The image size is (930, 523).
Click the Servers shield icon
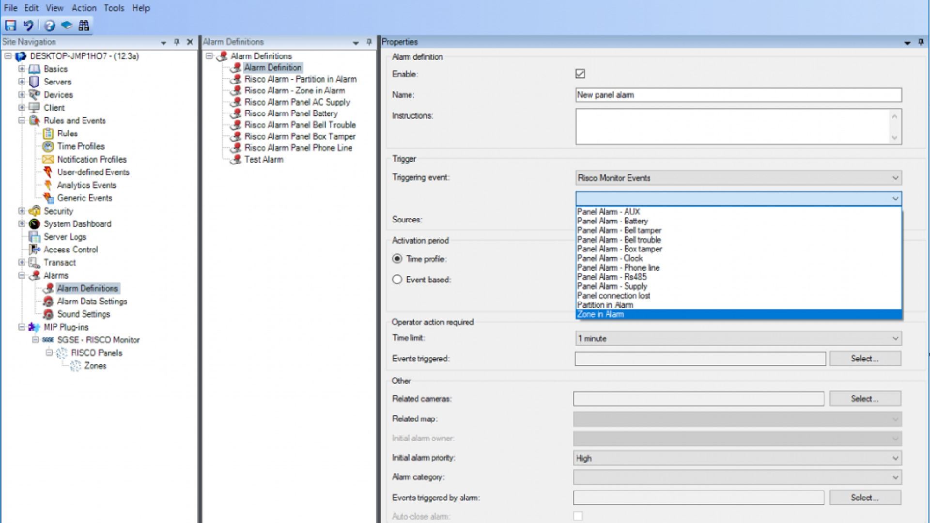pyautogui.click(x=34, y=82)
